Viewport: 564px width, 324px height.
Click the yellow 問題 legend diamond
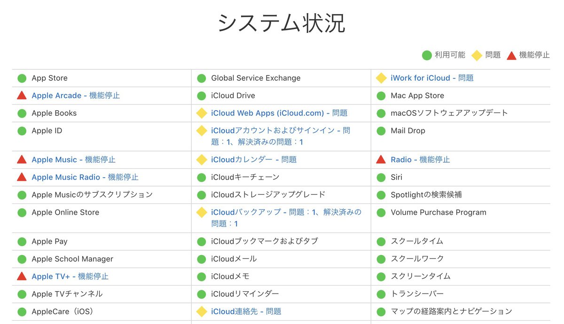[x=477, y=55]
